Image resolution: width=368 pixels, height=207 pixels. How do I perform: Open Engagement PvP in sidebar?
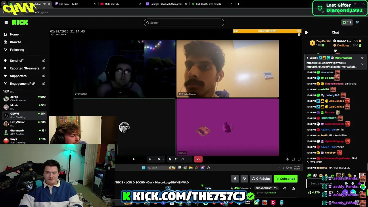[x=24, y=84]
